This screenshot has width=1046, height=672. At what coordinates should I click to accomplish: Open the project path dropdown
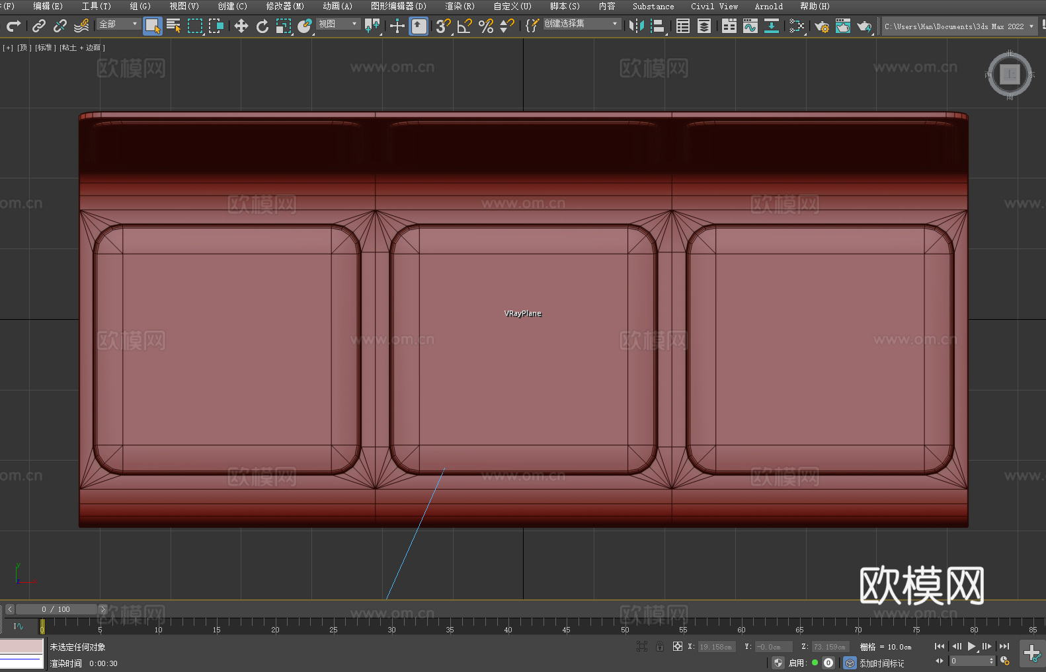959,26
